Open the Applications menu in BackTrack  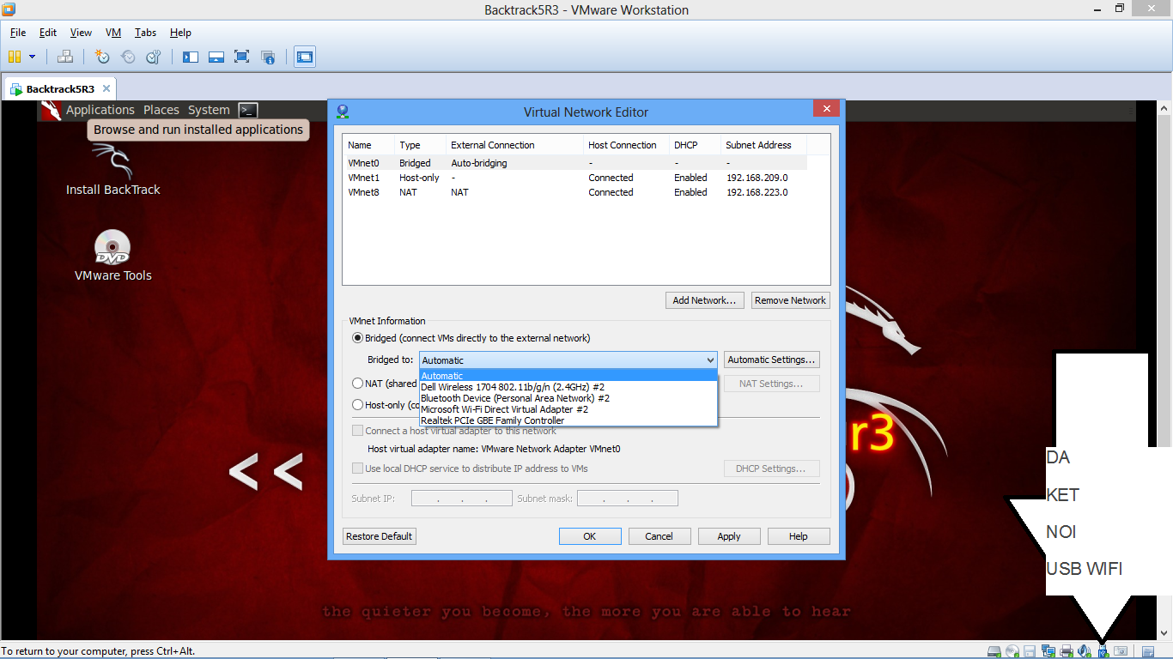coord(100,110)
